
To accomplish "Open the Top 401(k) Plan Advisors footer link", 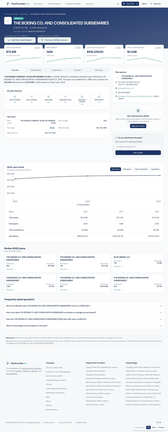I will tap(96, 371).
